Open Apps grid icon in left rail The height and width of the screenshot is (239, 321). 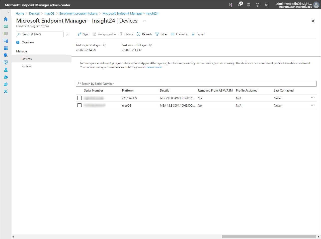tap(6, 48)
